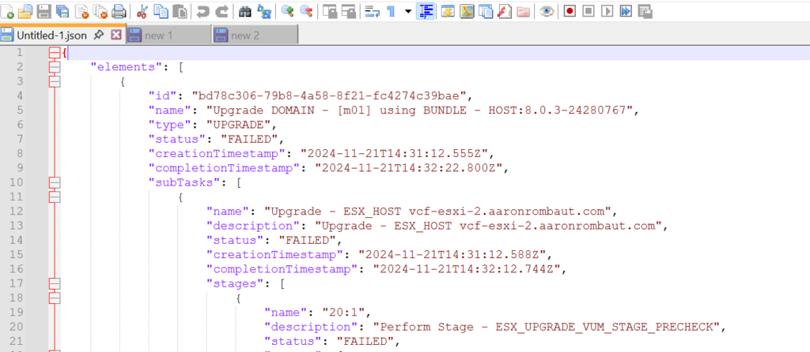Cut selection with the scissors icon
Screen dimensions: 810x352
tap(142, 11)
